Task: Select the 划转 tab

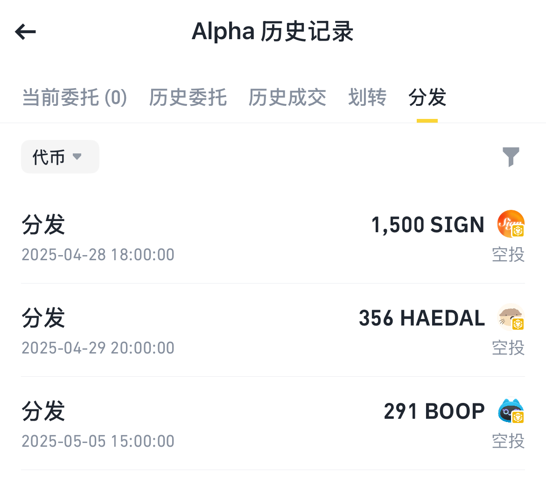Action: coord(367,97)
